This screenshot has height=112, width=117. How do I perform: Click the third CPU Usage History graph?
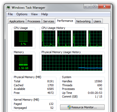80,38
